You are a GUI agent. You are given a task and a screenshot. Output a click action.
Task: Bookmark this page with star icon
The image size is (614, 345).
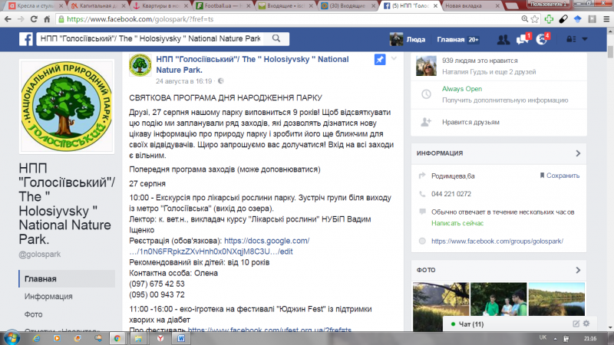click(534, 18)
